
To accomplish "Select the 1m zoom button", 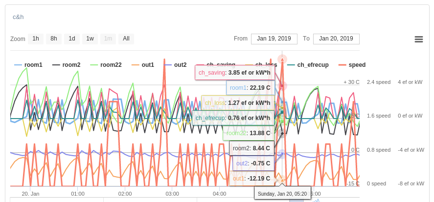I will [x=108, y=39].
